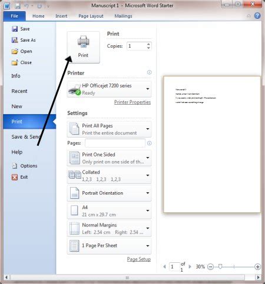Viewport: 265px width, 284px height.
Task: Choose Save As in the sidebar
Action: click(24, 40)
